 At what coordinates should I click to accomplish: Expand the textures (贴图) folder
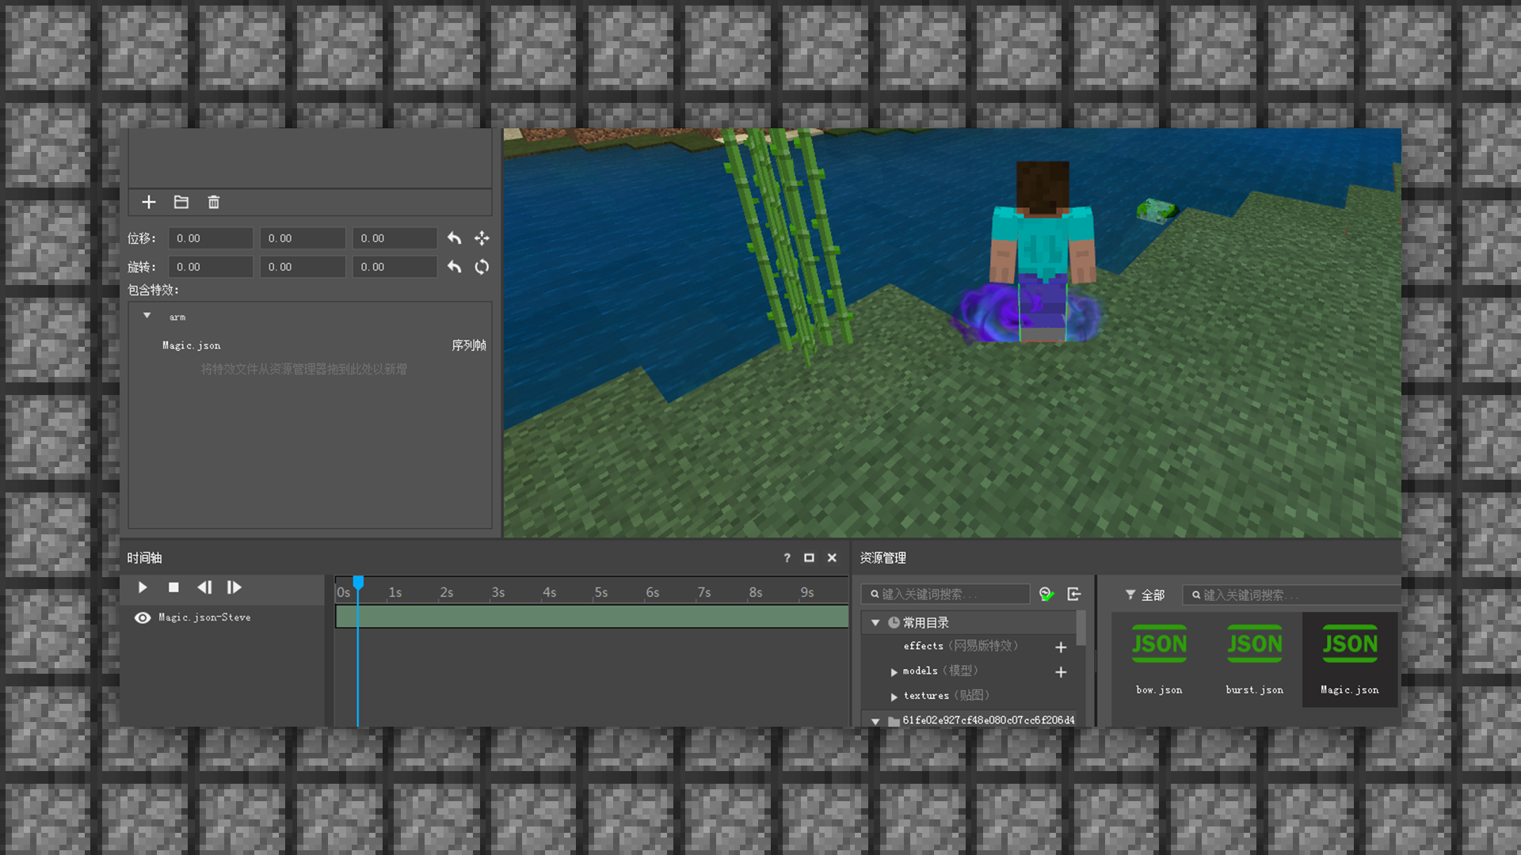pyautogui.click(x=894, y=697)
